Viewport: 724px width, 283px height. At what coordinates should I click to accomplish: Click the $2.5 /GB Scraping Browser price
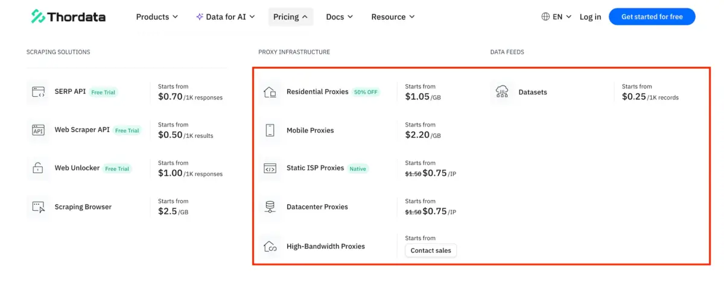pos(173,211)
